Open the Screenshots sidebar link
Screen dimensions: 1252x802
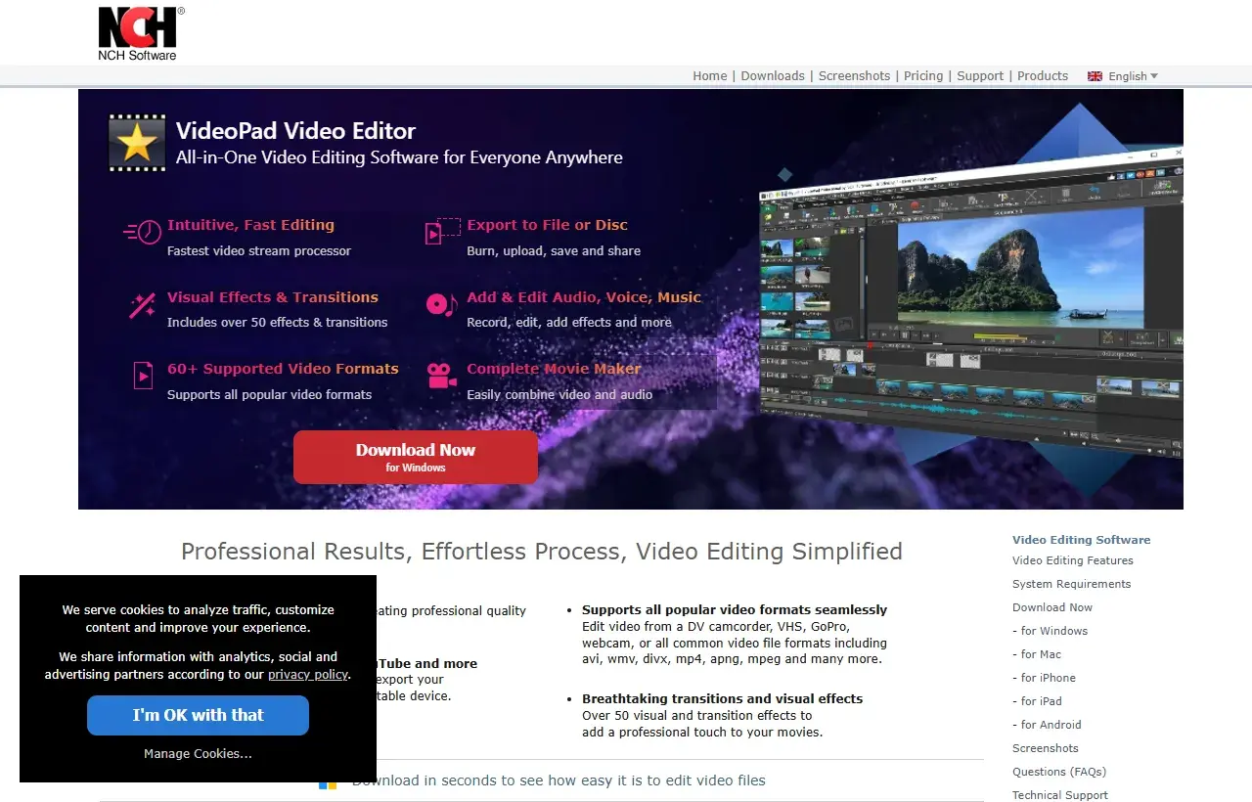1046,748
